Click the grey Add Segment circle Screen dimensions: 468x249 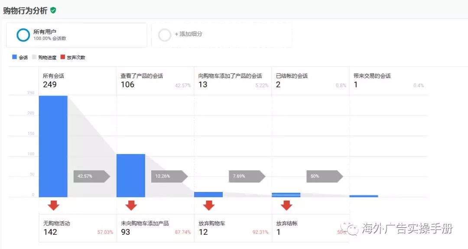(x=165, y=35)
